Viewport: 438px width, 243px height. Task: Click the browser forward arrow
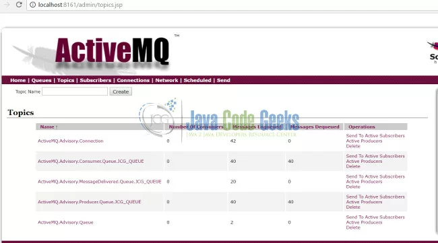(x=7, y=5)
